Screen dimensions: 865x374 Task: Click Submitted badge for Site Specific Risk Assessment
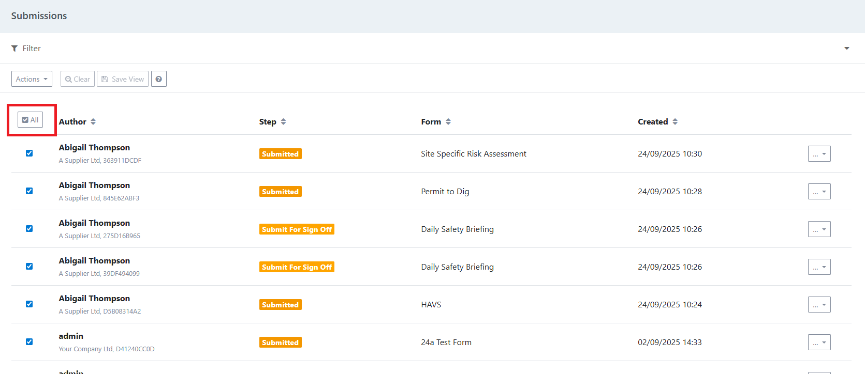[x=281, y=154]
